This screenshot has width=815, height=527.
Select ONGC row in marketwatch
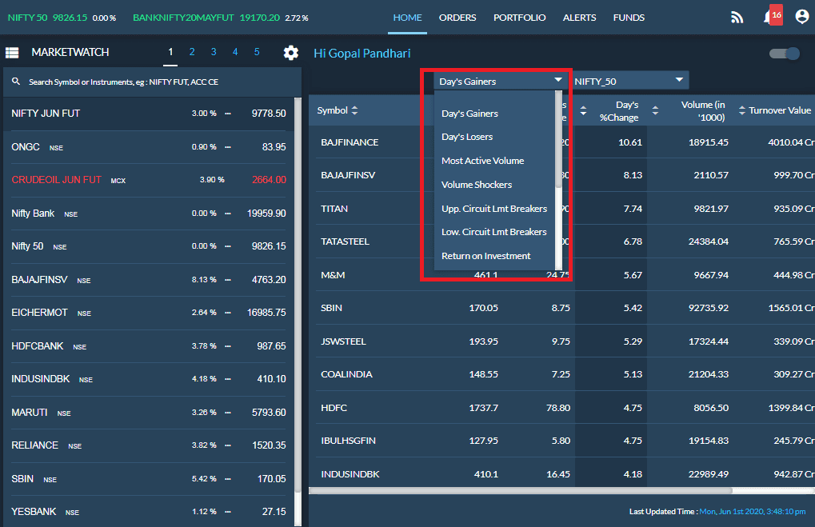(x=149, y=147)
